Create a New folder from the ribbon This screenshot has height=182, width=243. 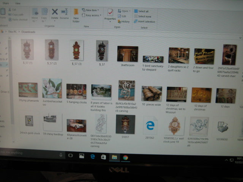(x=76, y=16)
